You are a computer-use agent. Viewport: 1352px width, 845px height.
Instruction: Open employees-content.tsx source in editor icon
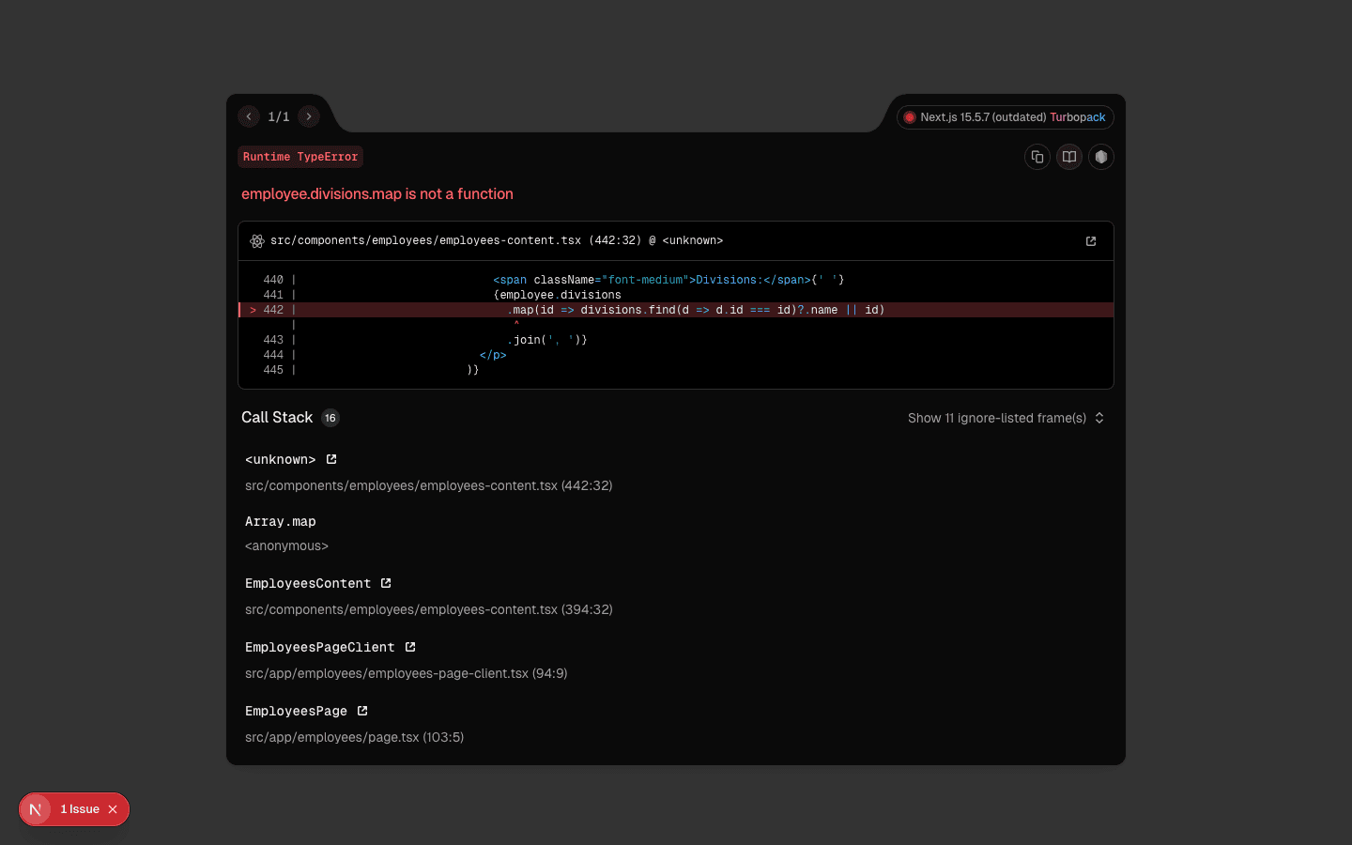tap(1091, 241)
